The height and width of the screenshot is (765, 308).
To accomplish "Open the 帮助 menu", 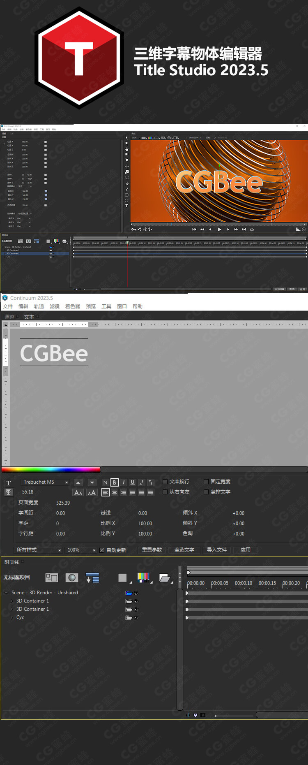I will (138, 306).
